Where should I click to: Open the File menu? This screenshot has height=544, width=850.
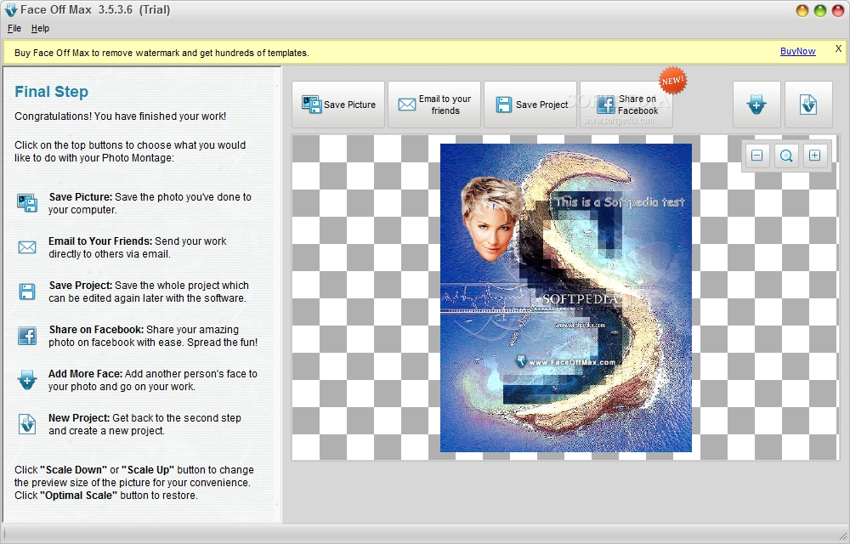pyautogui.click(x=14, y=28)
